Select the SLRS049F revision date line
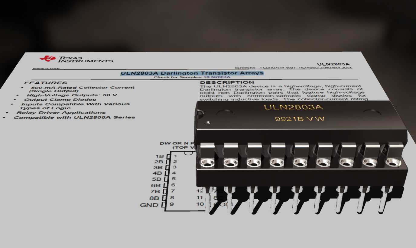 tap(293, 68)
